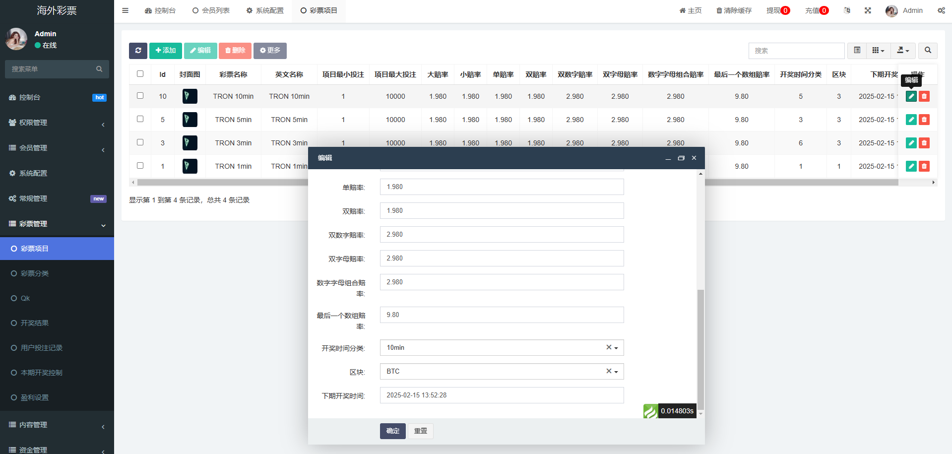Click the search magnifier button beside export
952x454 pixels.
pyautogui.click(x=928, y=51)
